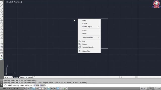The height and width of the screenshot is (90, 161).
Task: Toggle 3D Object Snap in status bar
Action: [x=43, y=88]
